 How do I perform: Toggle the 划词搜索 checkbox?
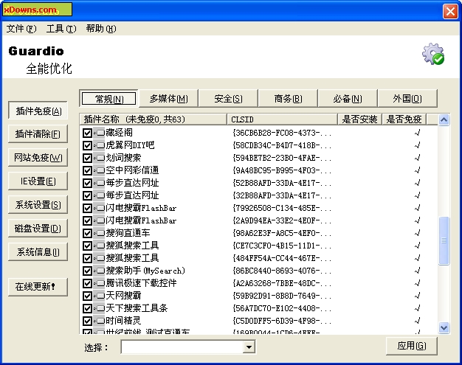(87, 158)
